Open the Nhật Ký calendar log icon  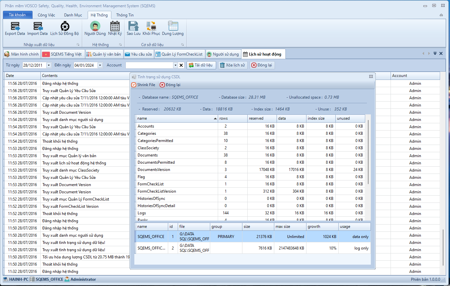point(115,27)
